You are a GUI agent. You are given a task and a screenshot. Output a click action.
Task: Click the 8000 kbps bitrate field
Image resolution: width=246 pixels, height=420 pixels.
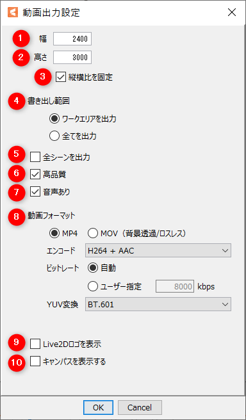pos(175,287)
